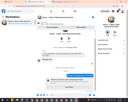The image size is (128, 102).
Task: Open Sticky Notes in taskbar
Action: (12, 100)
